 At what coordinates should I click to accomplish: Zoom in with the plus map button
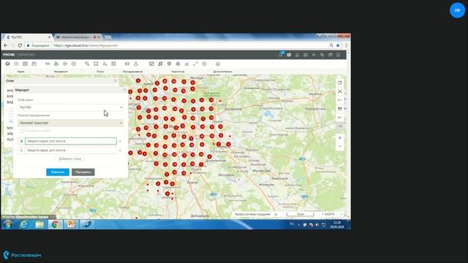[x=339, y=138]
